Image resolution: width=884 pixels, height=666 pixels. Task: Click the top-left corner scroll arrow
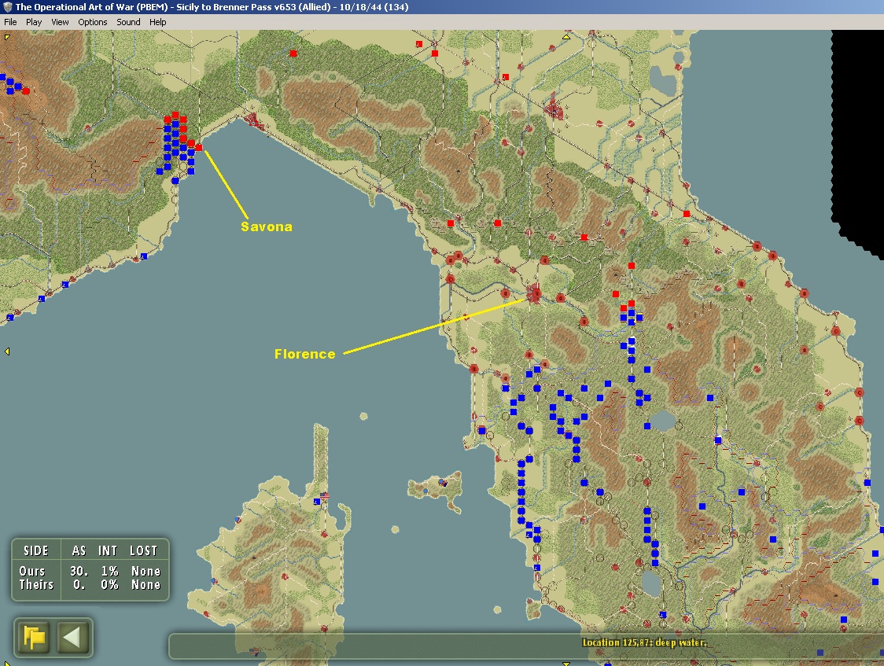pyautogui.click(x=7, y=37)
